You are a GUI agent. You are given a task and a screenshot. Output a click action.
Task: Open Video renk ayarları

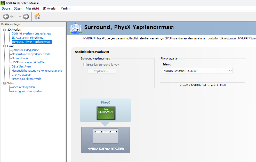click(x=23, y=87)
